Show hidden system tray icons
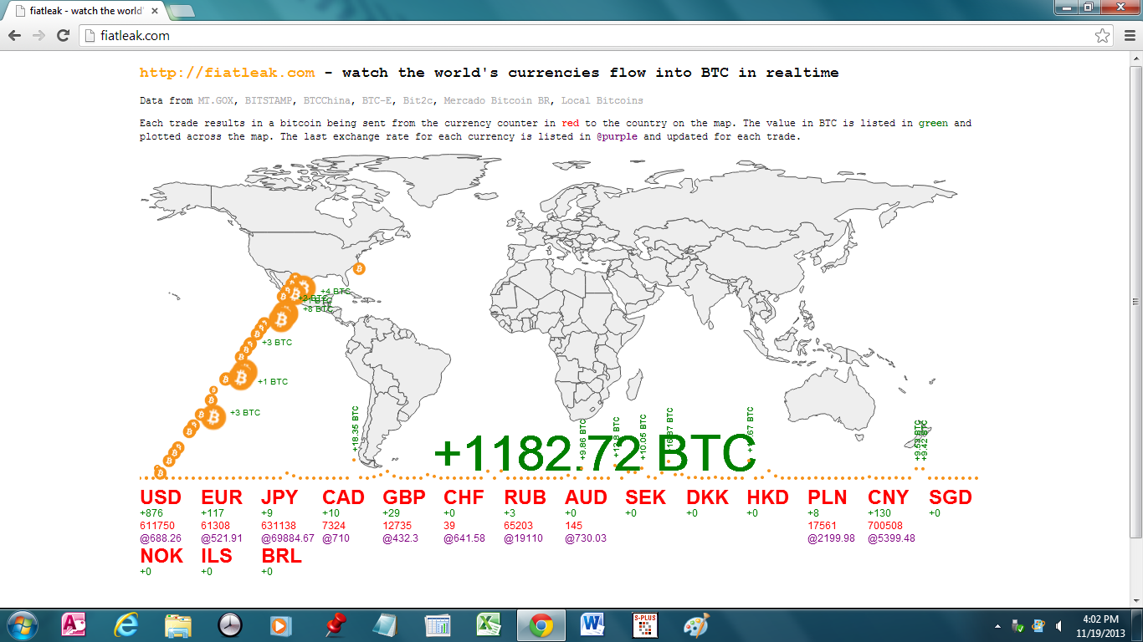Screen dimensions: 1143x642 click(x=998, y=626)
